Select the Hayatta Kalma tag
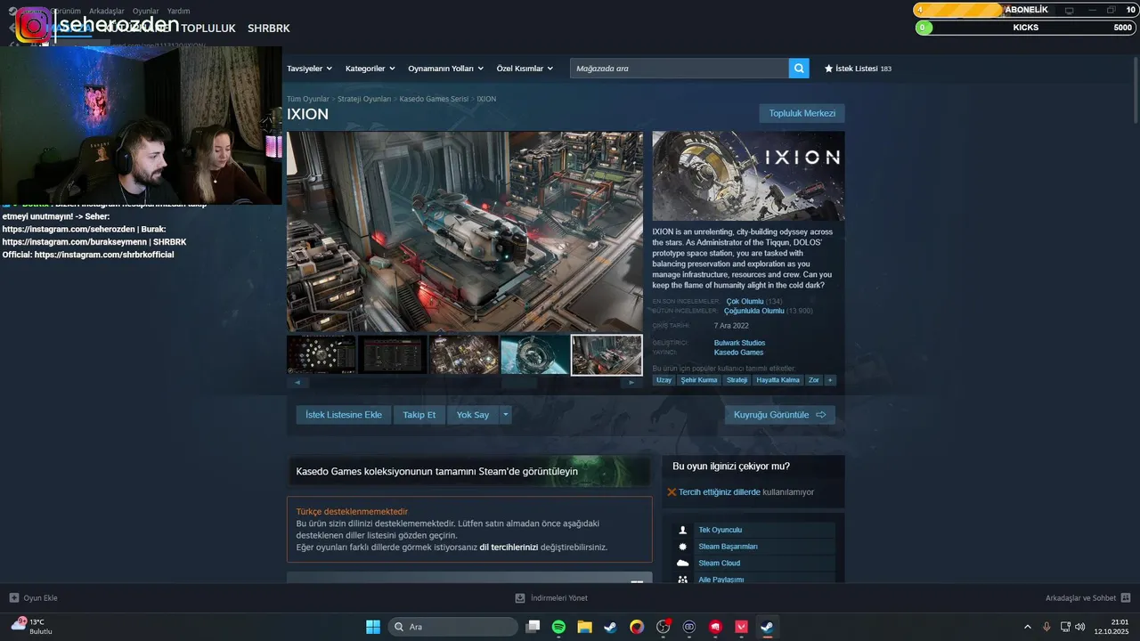Screen dimensions: 1140x641 coord(778,380)
